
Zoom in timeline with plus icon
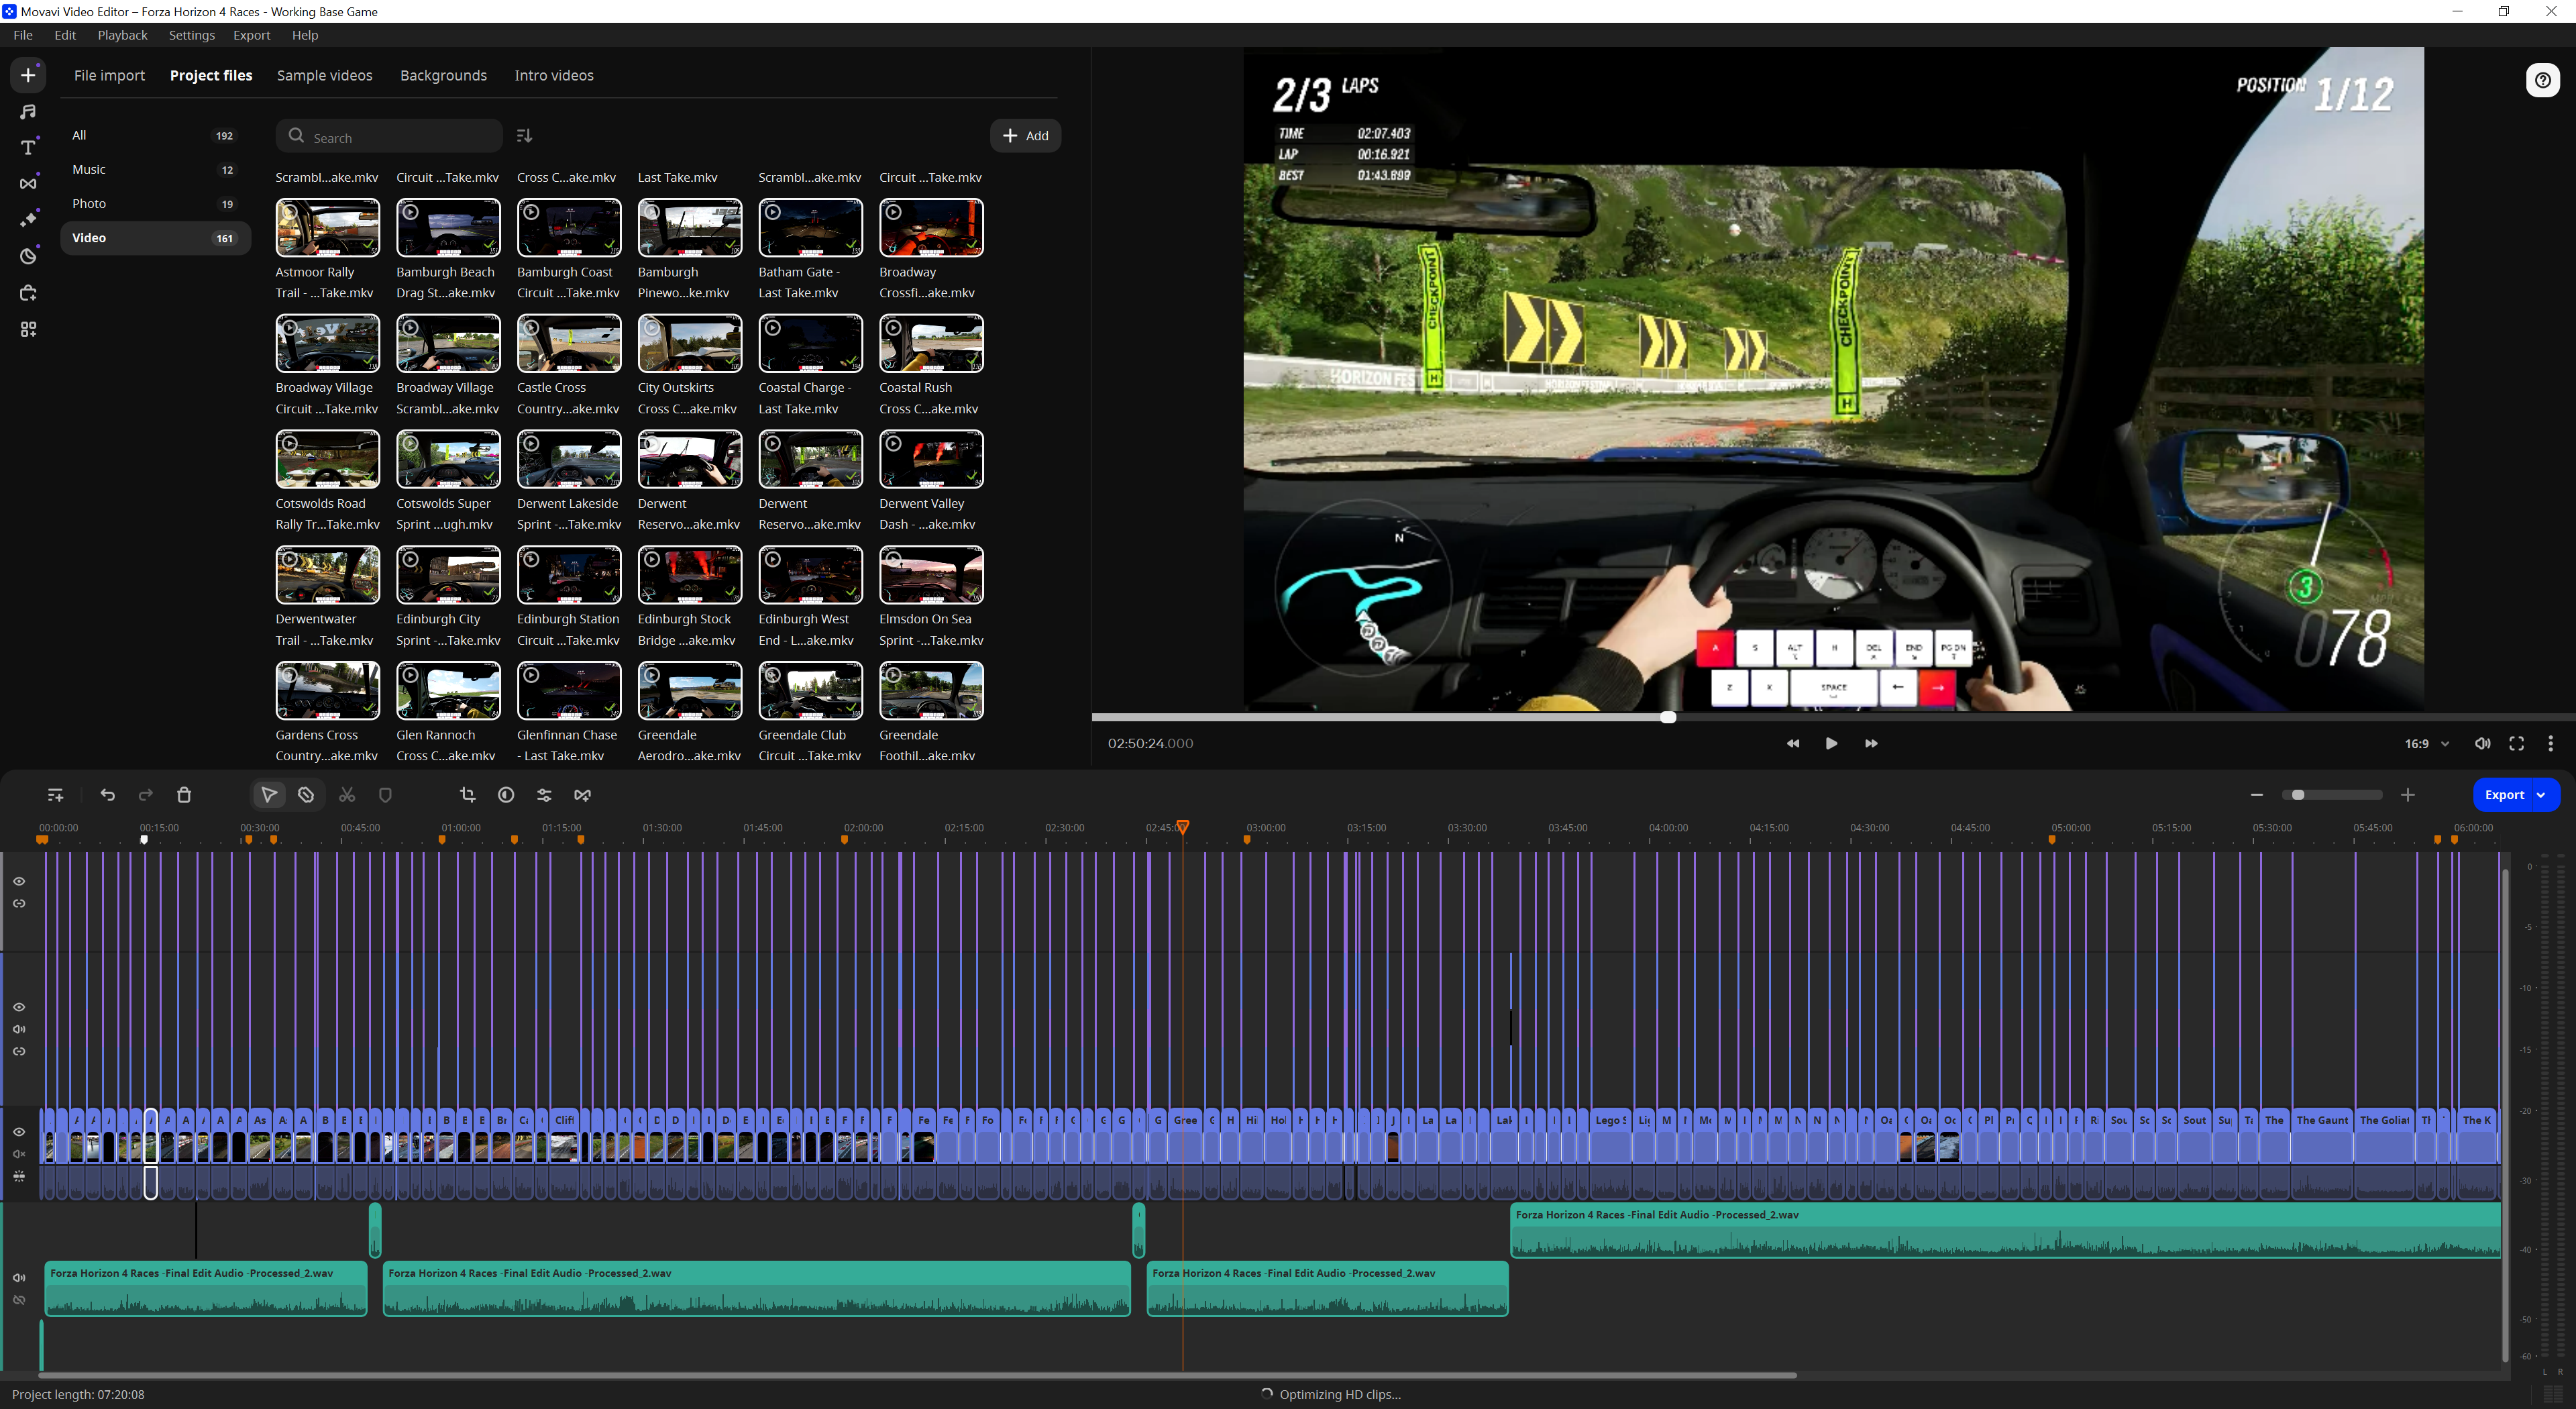point(2407,795)
